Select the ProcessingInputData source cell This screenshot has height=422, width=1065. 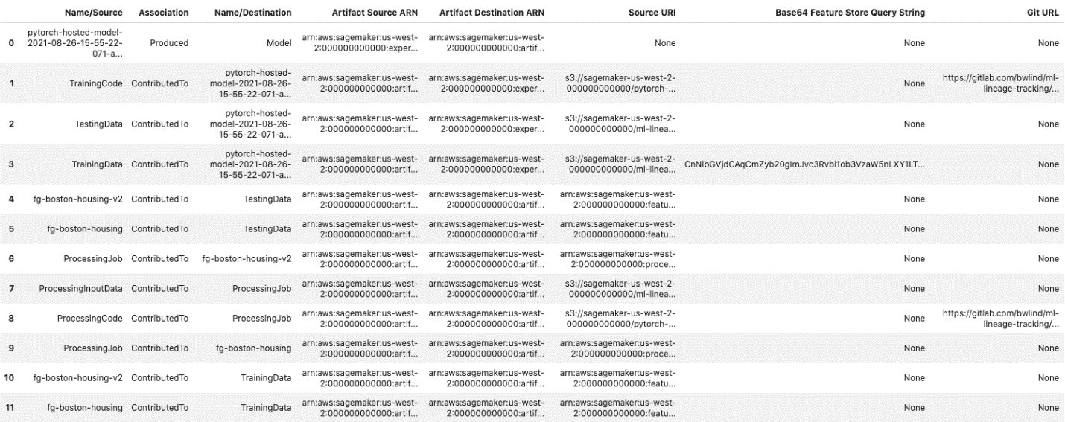coord(81,288)
